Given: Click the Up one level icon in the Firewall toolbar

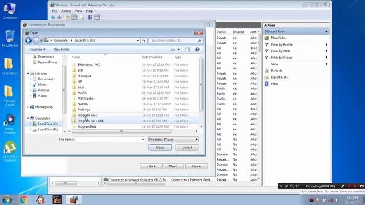Looking at the screenshot, I should tap(67, 18).
